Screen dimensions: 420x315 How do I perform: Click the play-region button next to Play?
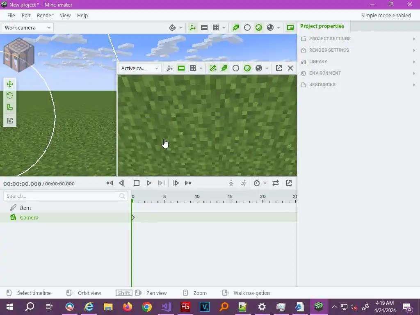point(161,183)
